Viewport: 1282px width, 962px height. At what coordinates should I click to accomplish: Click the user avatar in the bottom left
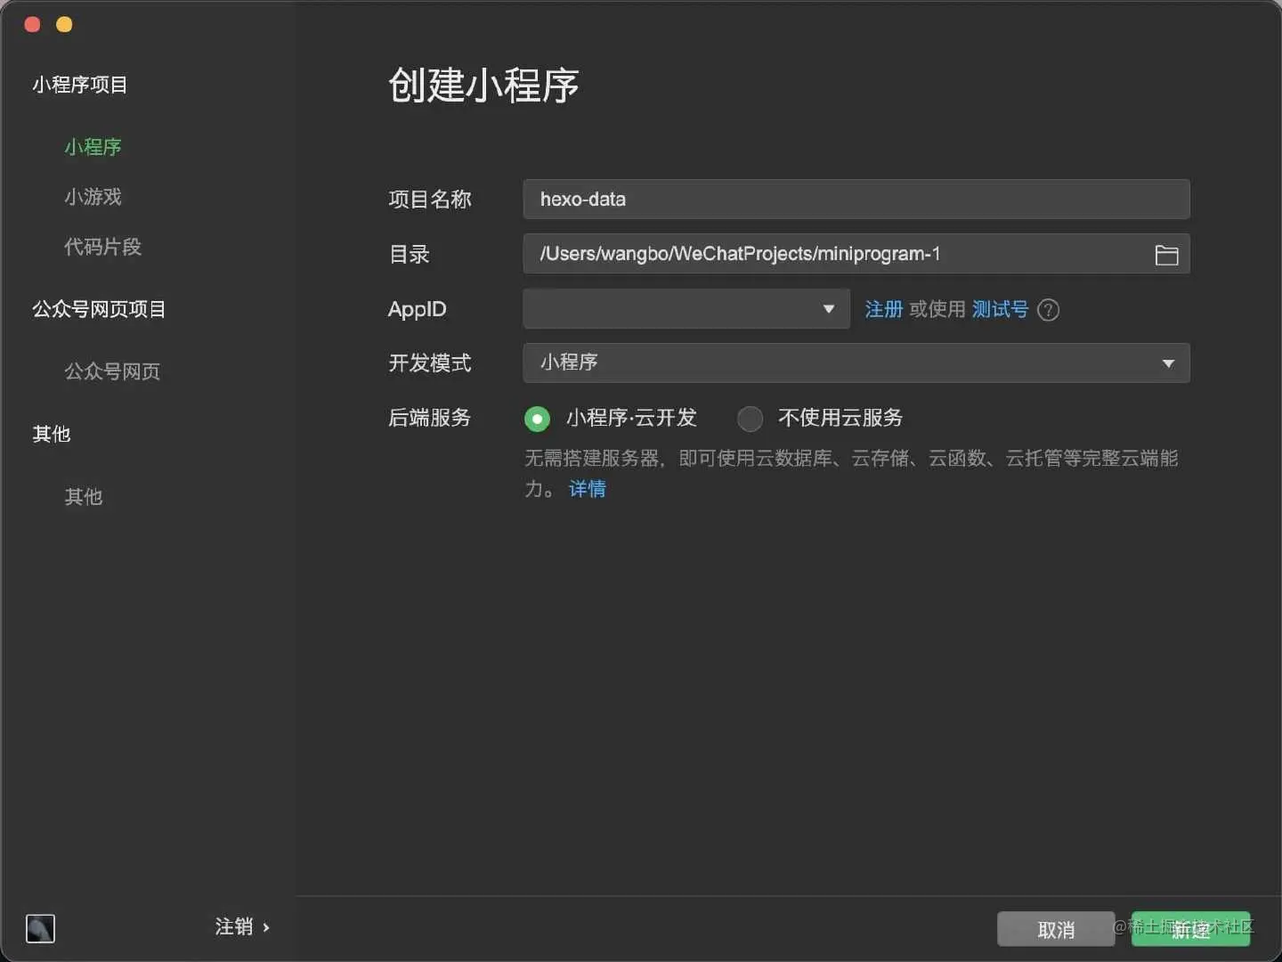click(x=40, y=928)
